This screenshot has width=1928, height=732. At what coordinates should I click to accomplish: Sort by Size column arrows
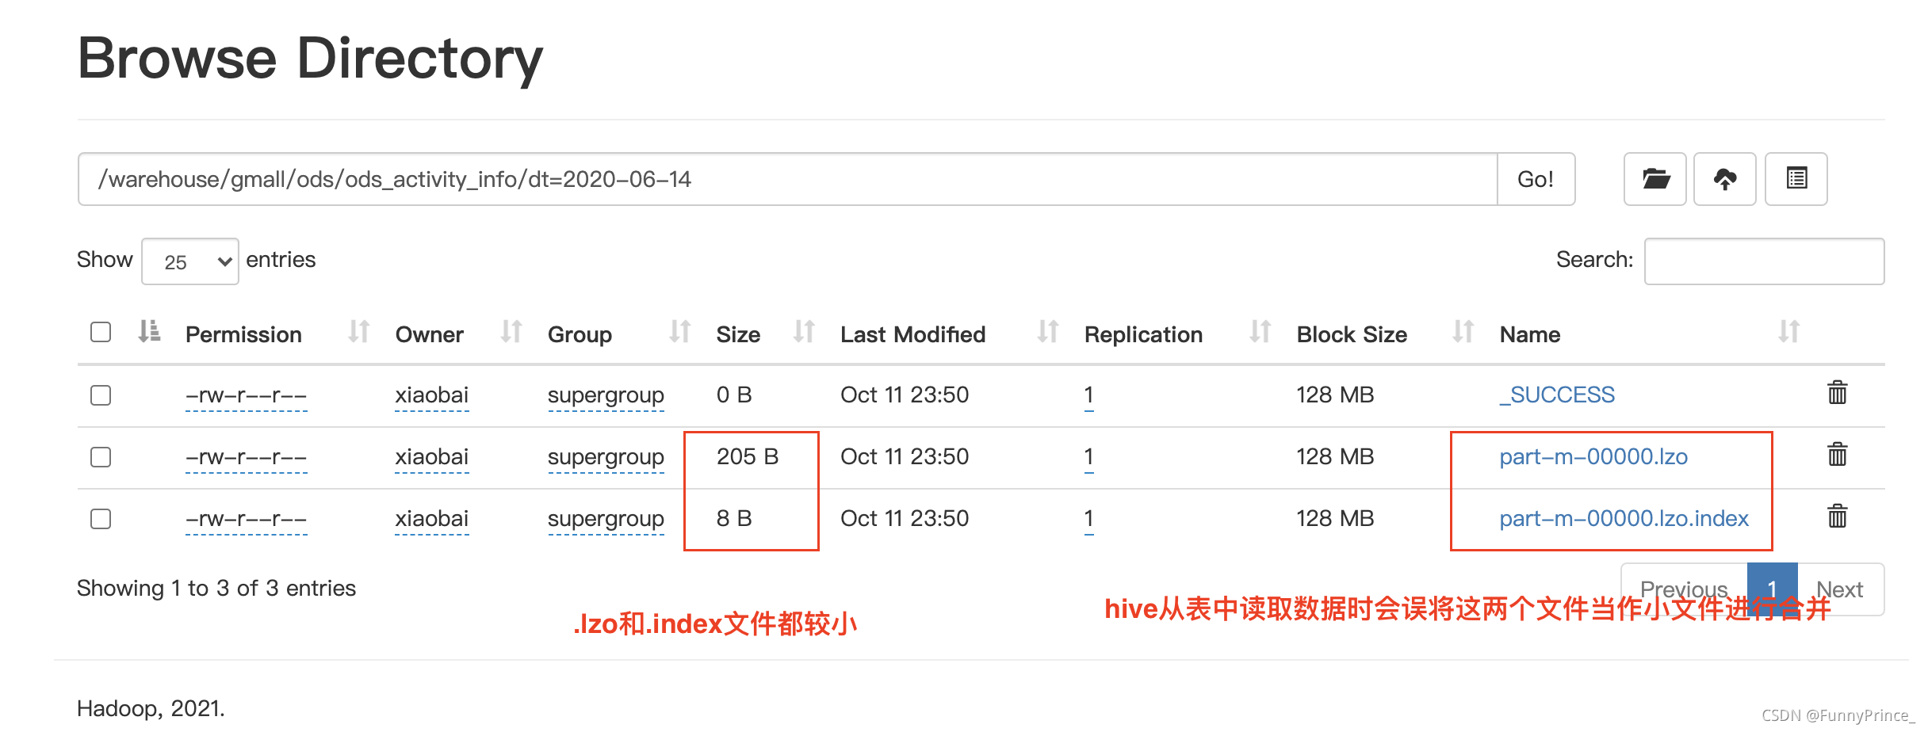click(804, 332)
